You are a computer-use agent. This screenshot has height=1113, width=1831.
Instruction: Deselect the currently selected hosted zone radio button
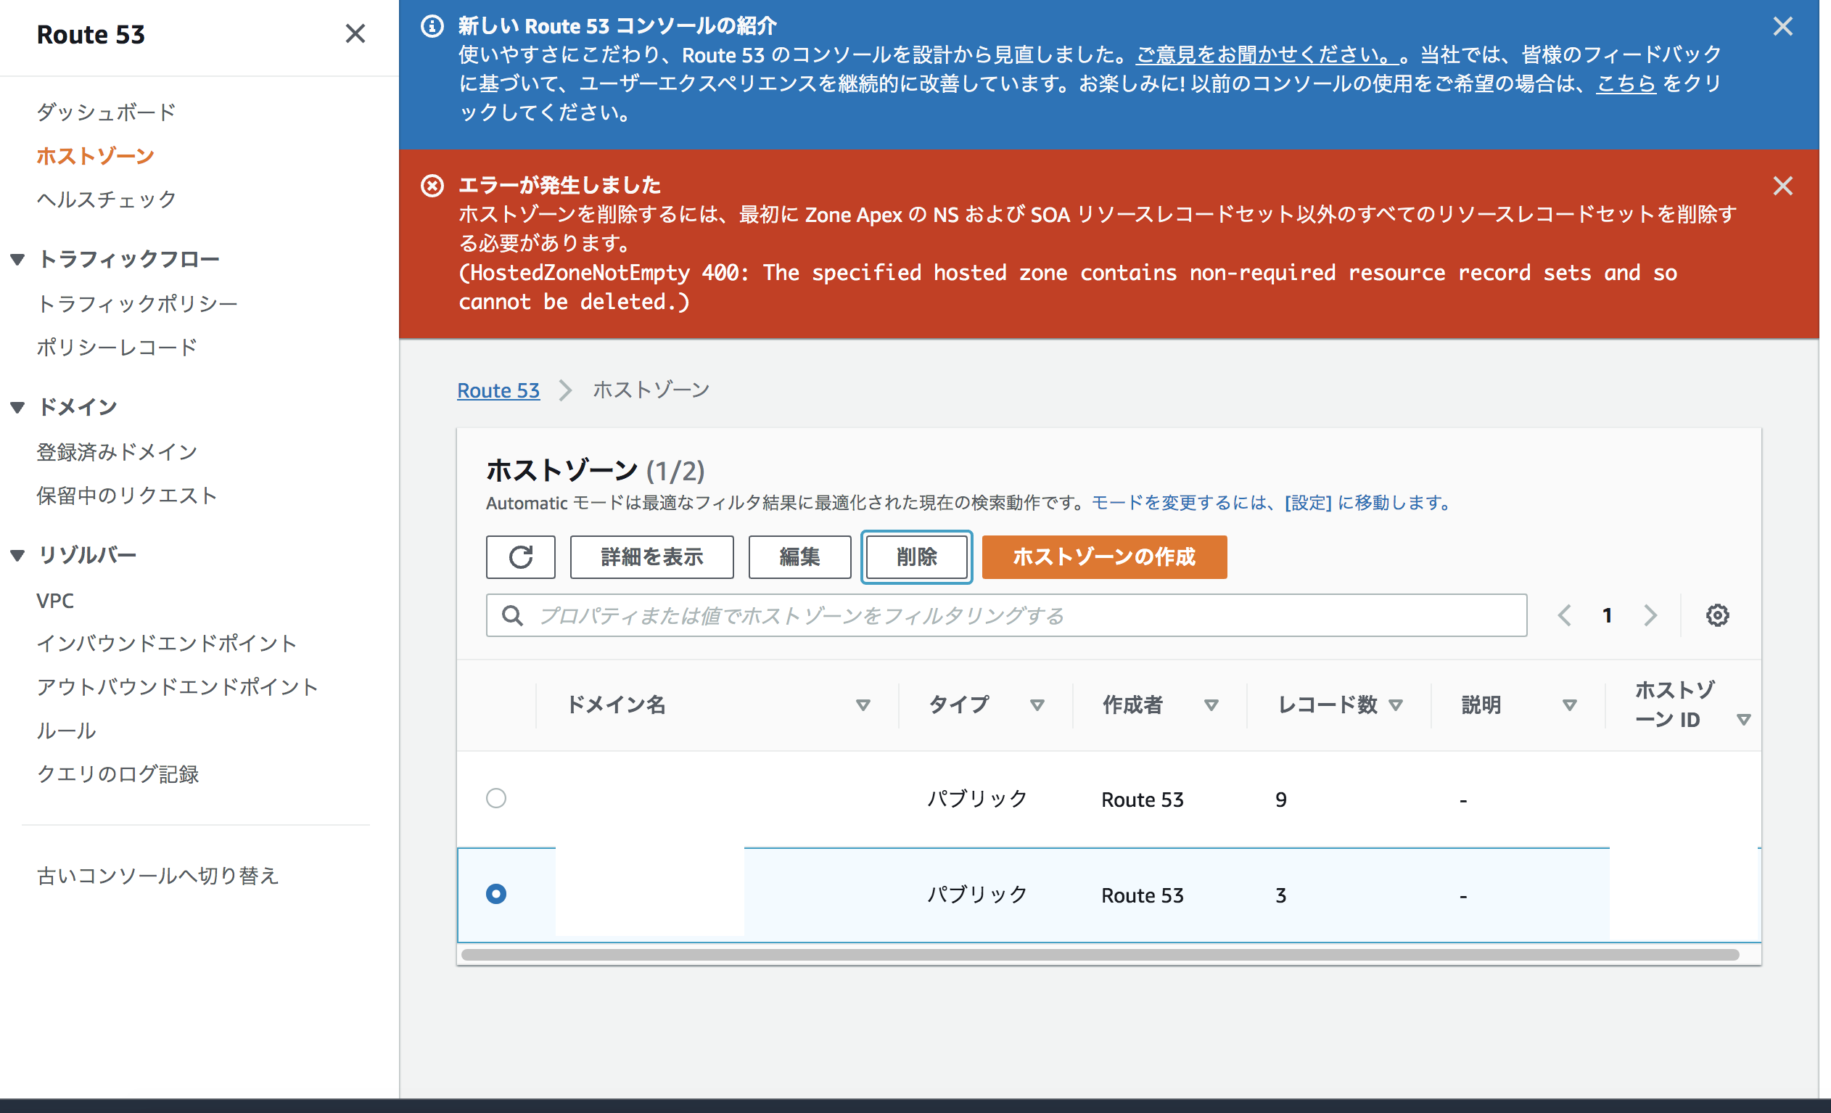point(496,894)
